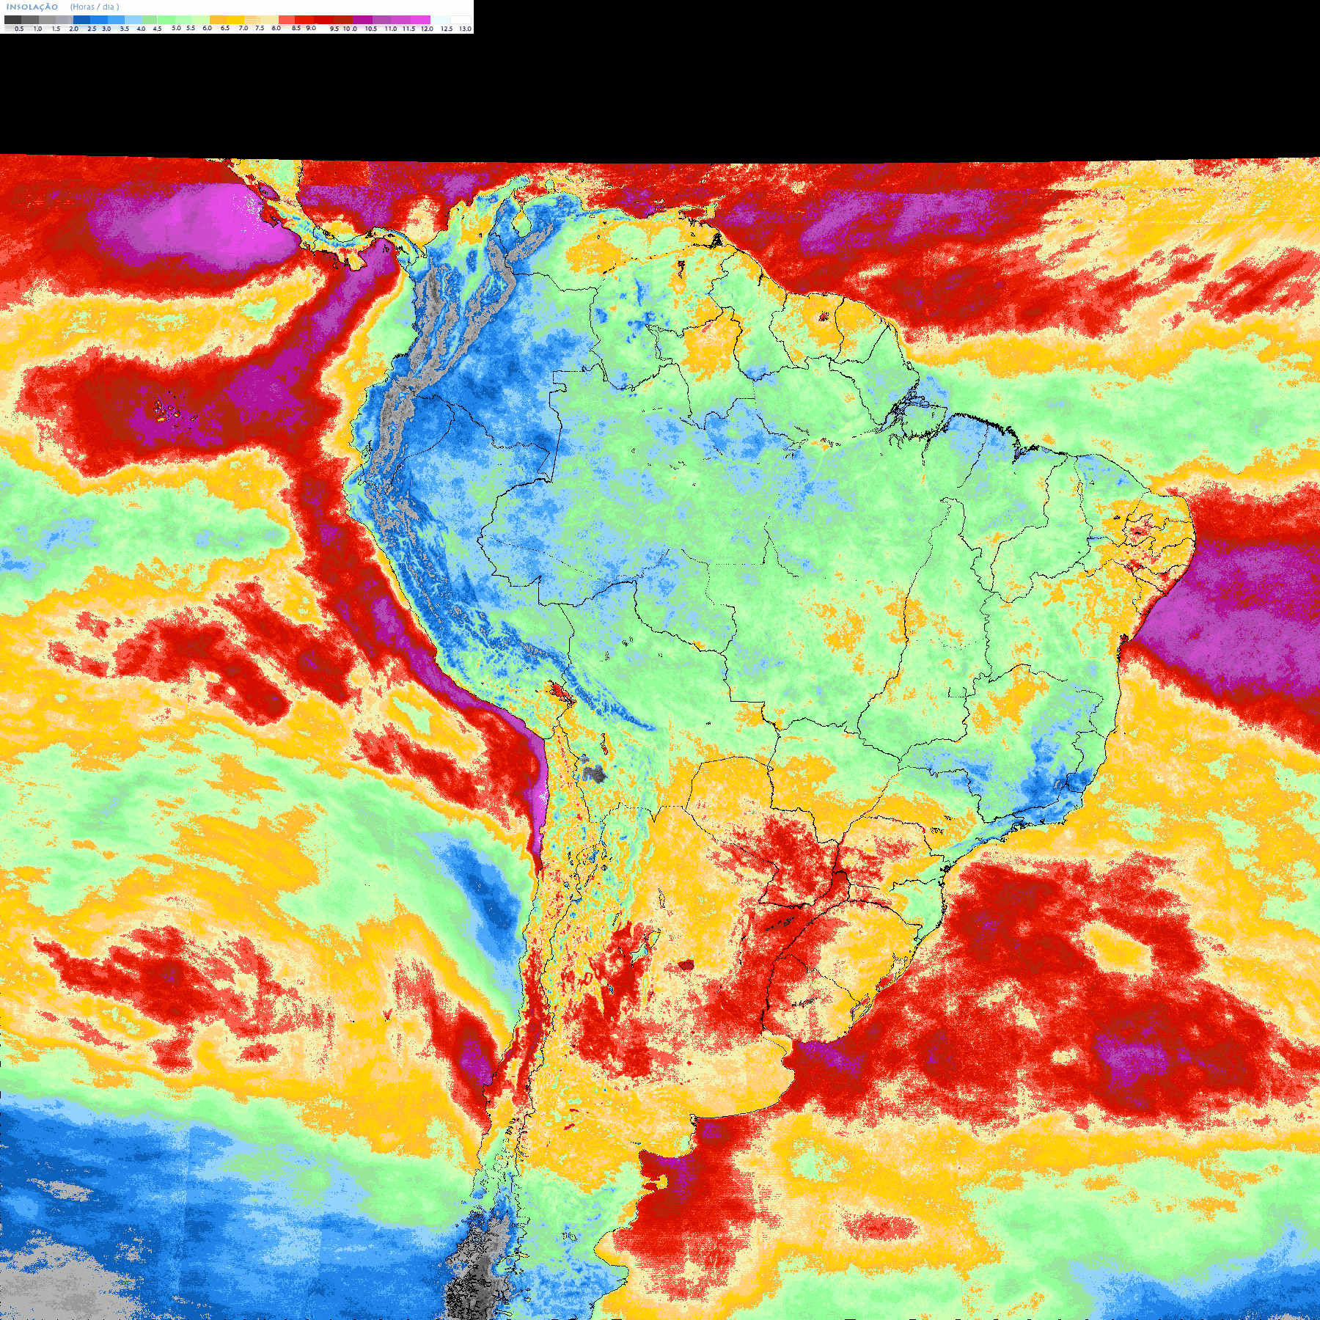
Task: Click the 9.0 legend value
Action: (311, 28)
